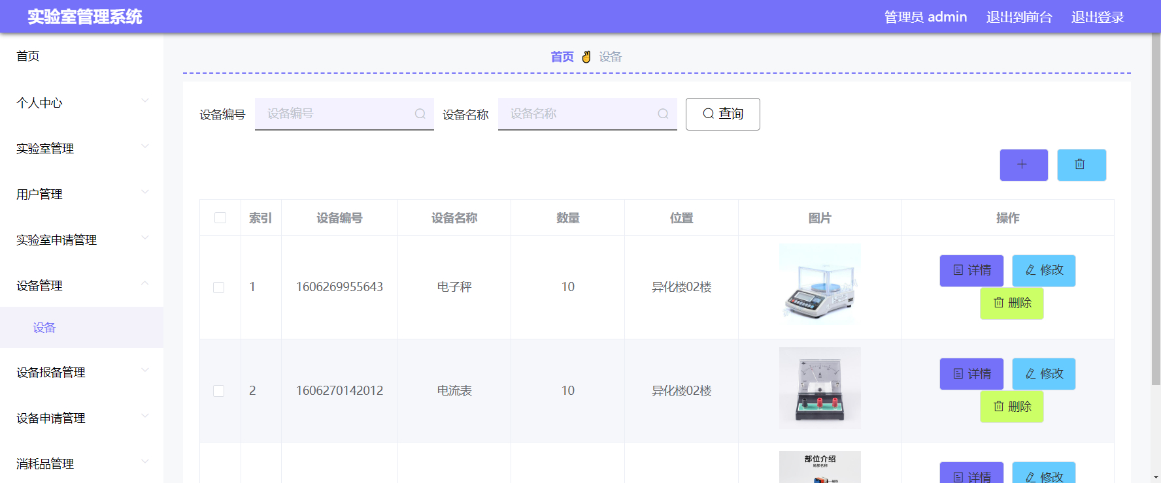
Task: Click the hand icon in breadcrumb
Action: pos(586,57)
